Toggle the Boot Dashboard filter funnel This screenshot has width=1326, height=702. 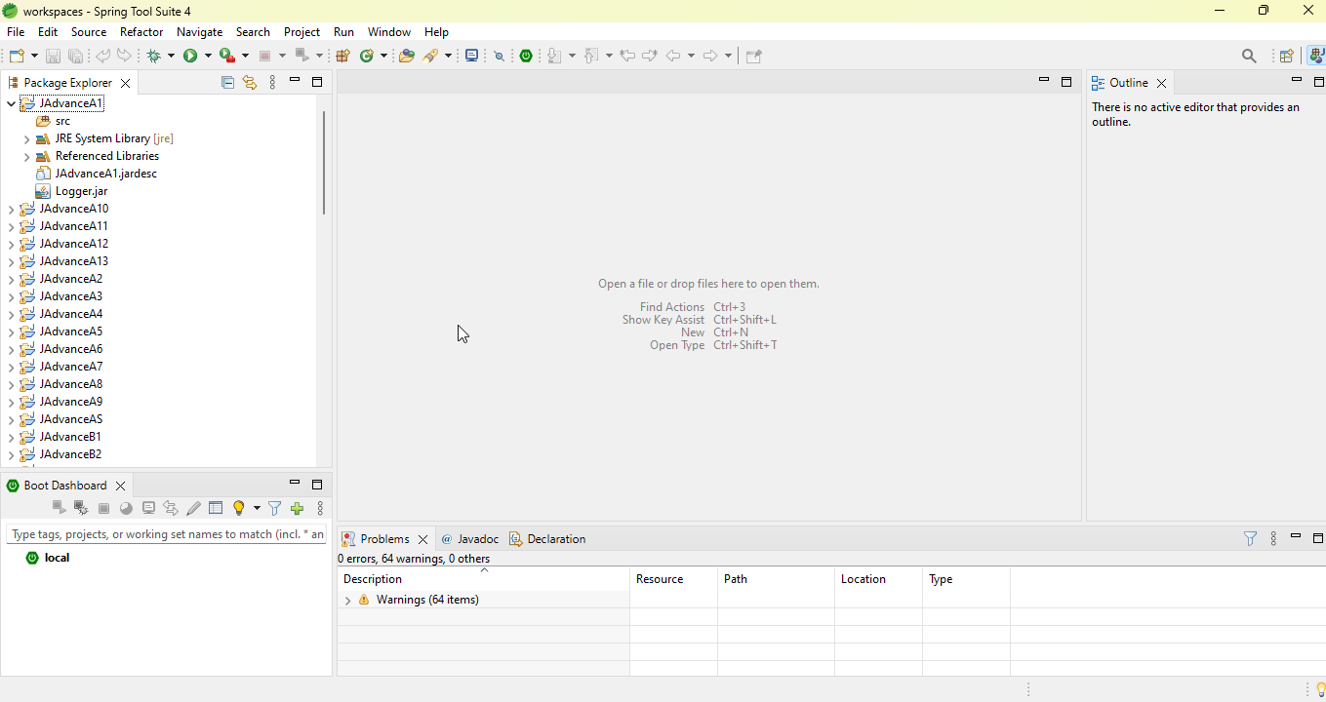[x=275, y=508]
